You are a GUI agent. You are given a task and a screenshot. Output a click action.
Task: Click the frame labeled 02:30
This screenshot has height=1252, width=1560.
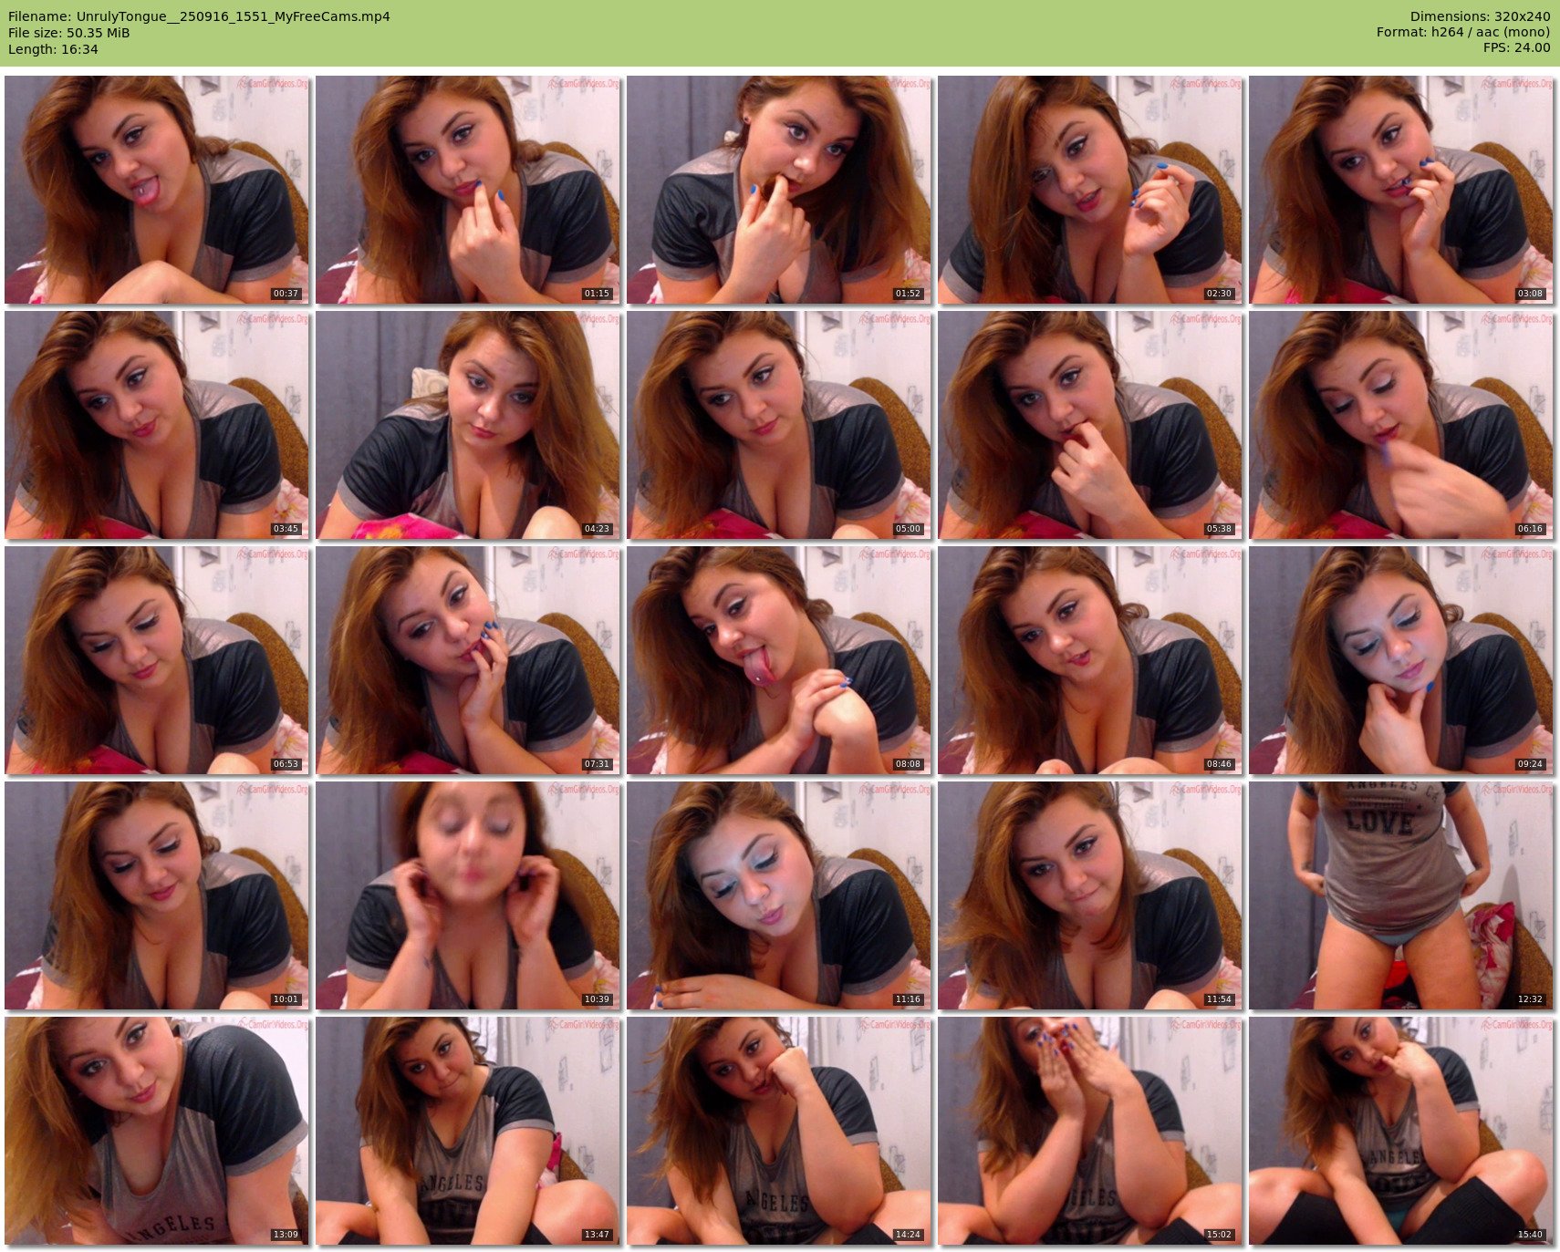1089,190
